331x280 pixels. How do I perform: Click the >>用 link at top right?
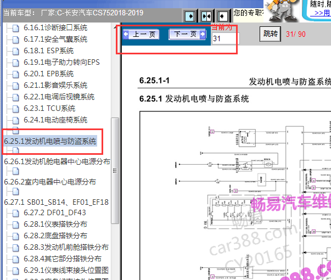[322, 13]
